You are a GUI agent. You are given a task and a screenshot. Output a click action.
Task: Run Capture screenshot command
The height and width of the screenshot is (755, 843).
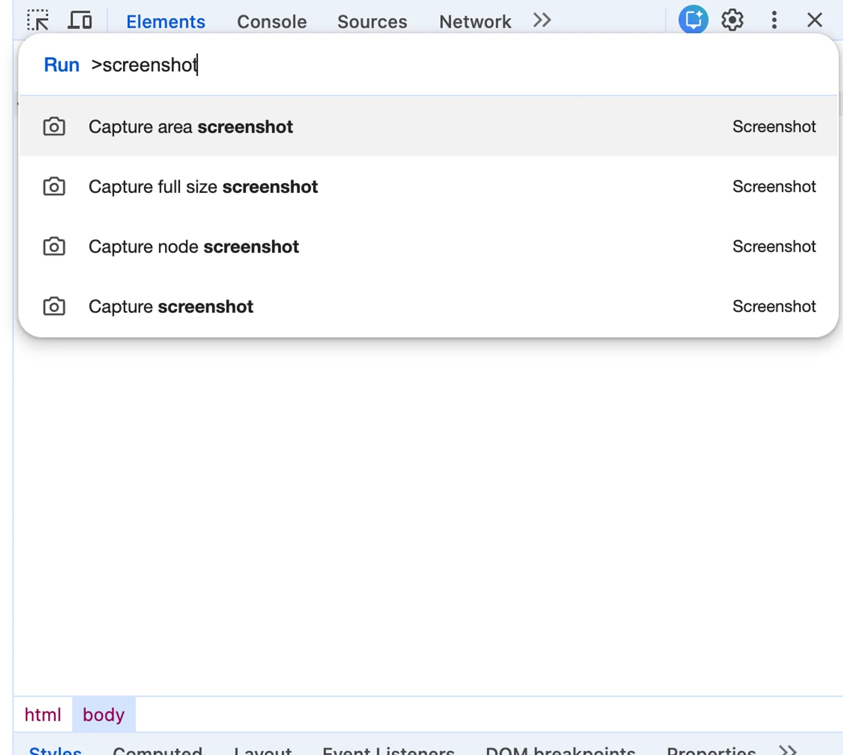(429, 307)
